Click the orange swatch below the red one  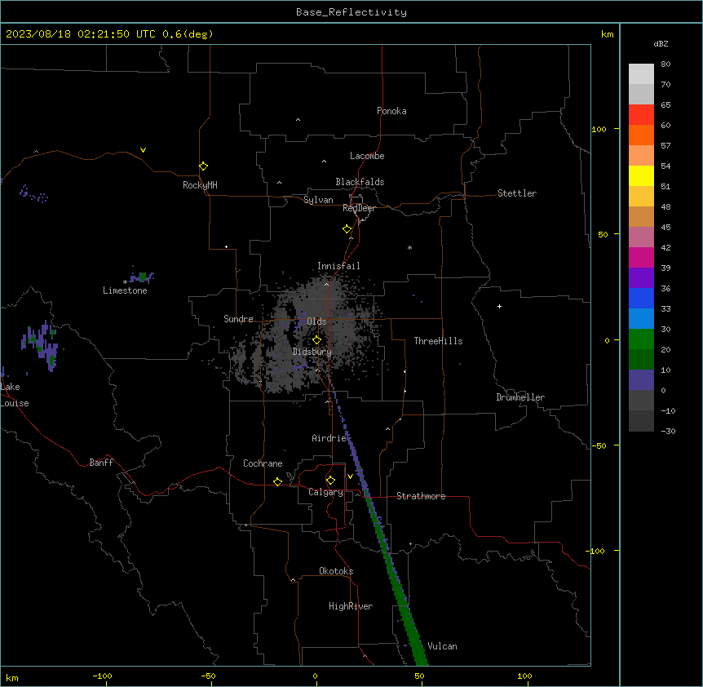(x=641, y=135)
